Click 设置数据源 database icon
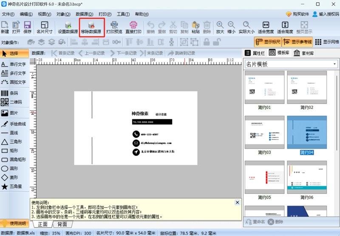 point(68,27)
